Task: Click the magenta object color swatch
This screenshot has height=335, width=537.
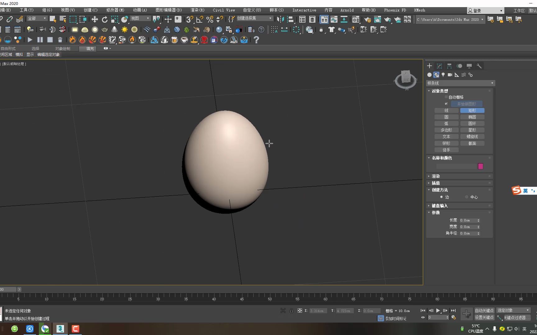Action: click(480, 166)
